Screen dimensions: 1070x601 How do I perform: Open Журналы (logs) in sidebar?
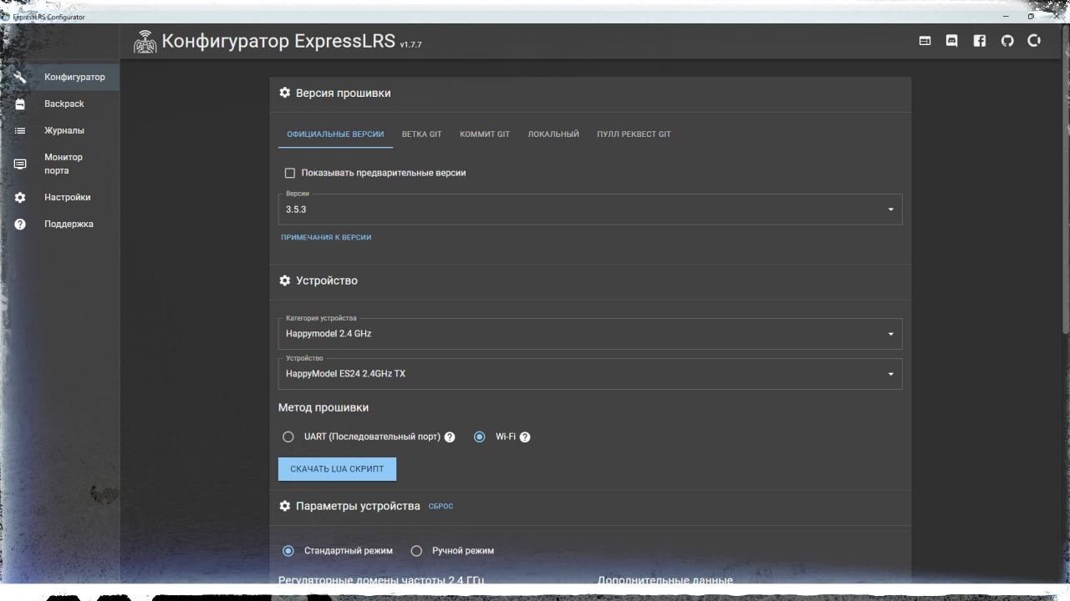pos(64,130)
